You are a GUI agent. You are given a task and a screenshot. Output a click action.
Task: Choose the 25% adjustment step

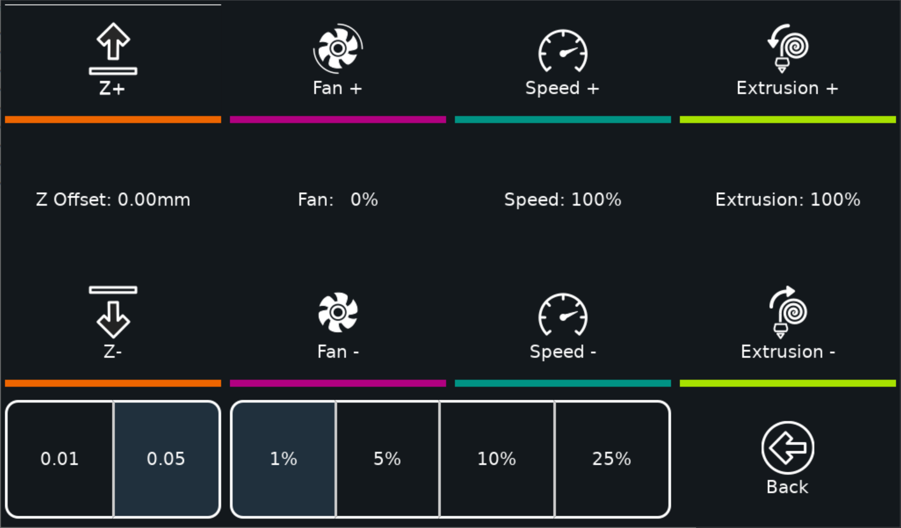612,459
